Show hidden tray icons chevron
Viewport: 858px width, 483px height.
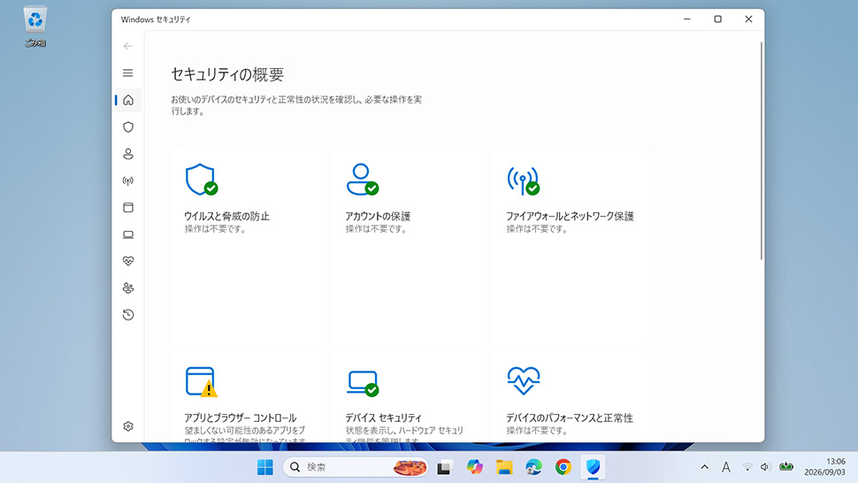pyautogui.click(x=705, y=467)
